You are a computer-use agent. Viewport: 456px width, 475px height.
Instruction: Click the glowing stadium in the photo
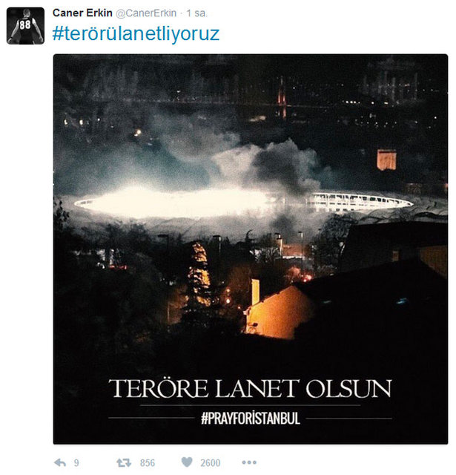[x=244, y=202]
